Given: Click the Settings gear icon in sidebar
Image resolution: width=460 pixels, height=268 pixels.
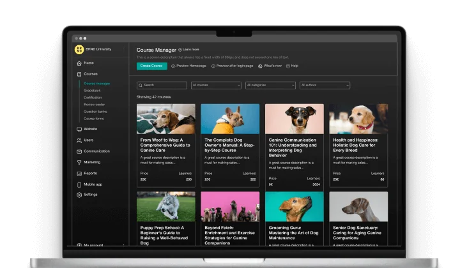Looking at the screenshot, I should point(79,195).
